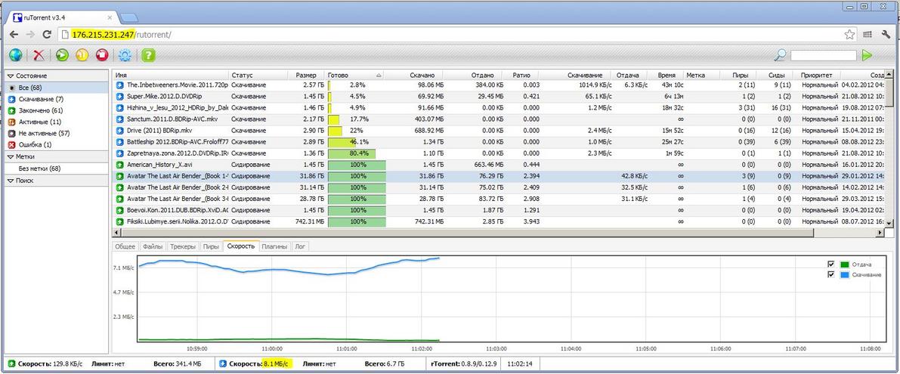Click the Ошибка (1) filter icon

pos(13,145)
